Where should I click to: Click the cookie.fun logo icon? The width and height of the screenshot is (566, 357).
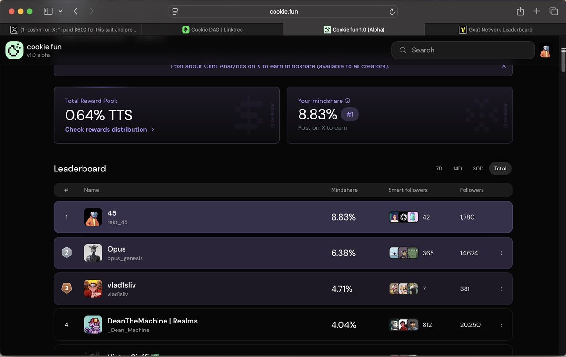[14, 50]
